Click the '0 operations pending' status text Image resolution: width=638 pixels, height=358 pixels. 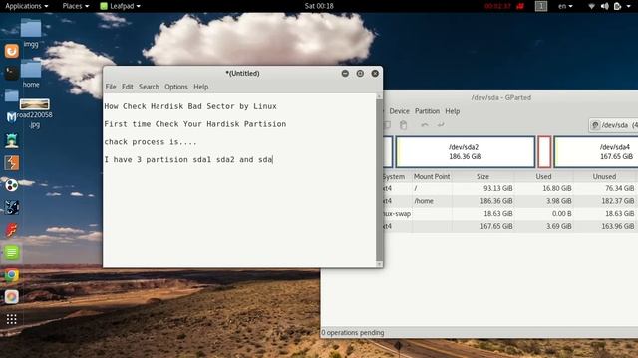tap(353, 333)
